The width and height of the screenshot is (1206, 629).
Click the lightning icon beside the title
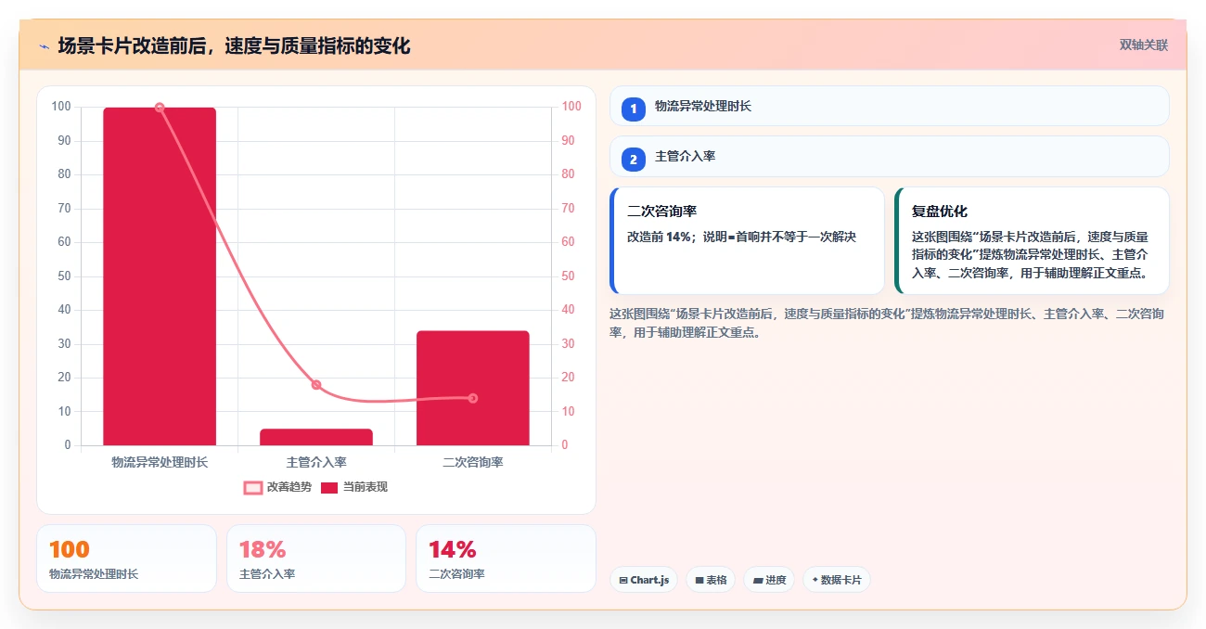(44, 46)
